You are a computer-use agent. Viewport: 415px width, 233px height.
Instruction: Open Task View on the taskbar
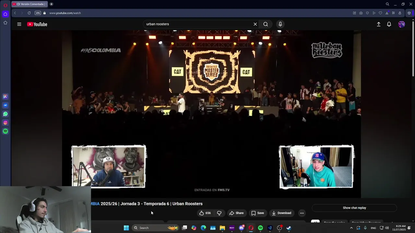coord(184,228)
